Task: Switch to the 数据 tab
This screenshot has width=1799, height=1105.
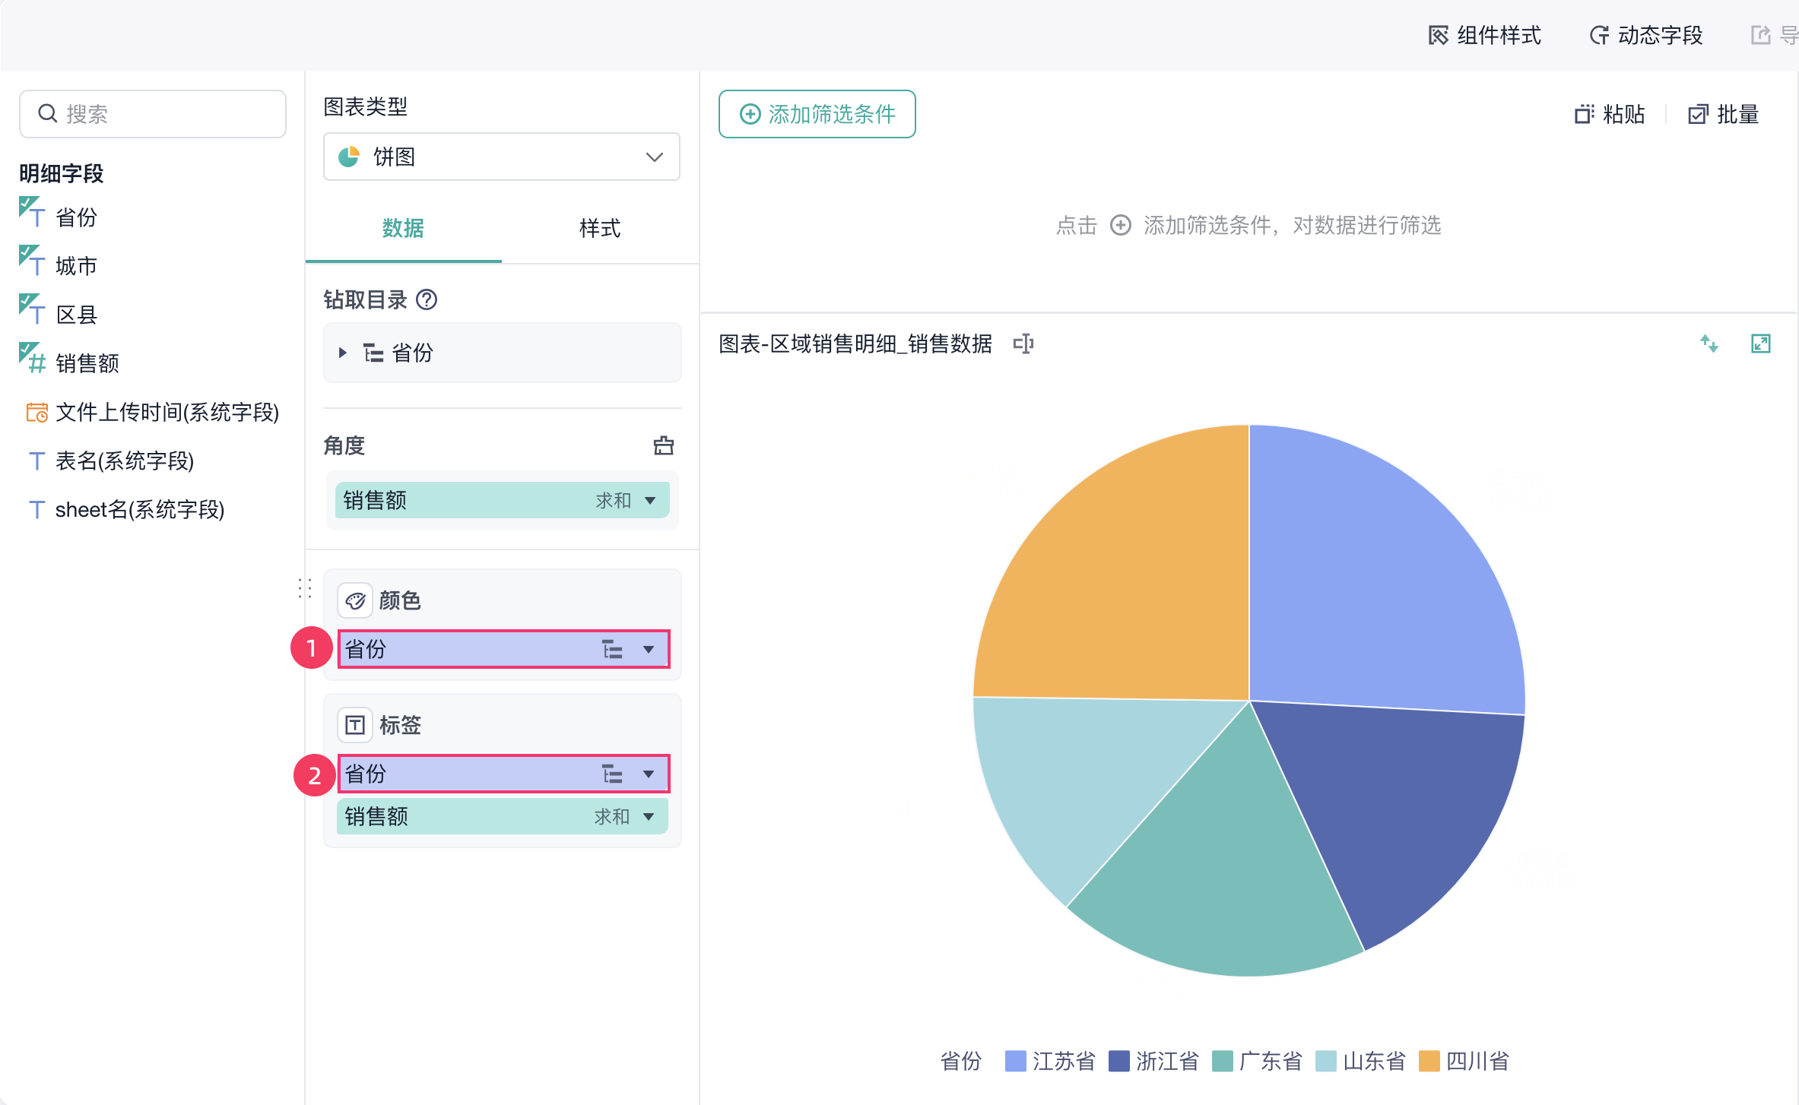Action: click(x=403, y=228)
